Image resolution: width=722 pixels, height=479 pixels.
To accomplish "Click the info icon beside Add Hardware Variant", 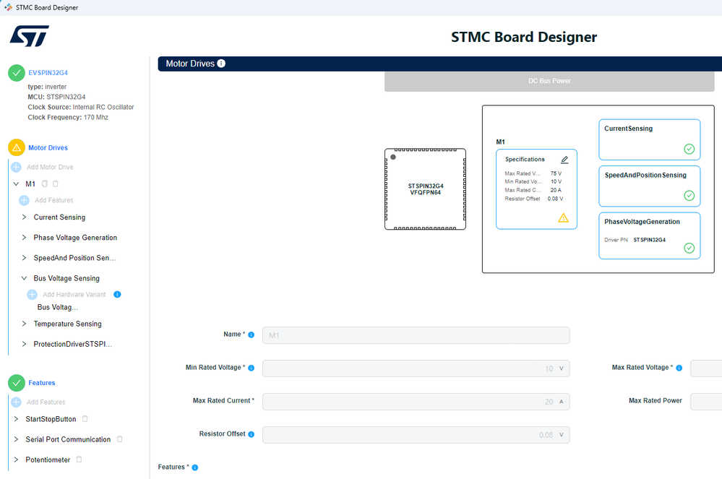I will (x=117, y=295).
